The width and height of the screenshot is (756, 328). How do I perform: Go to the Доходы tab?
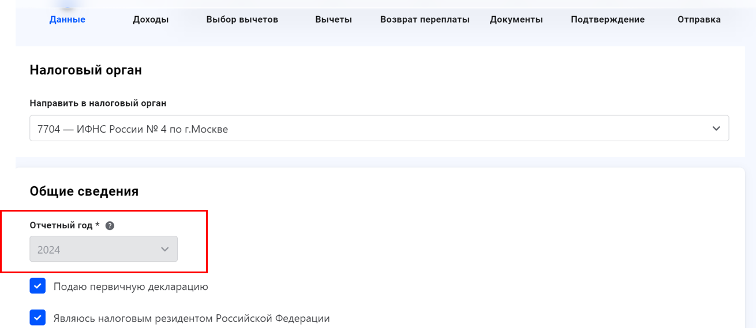[x=151, y=20]
